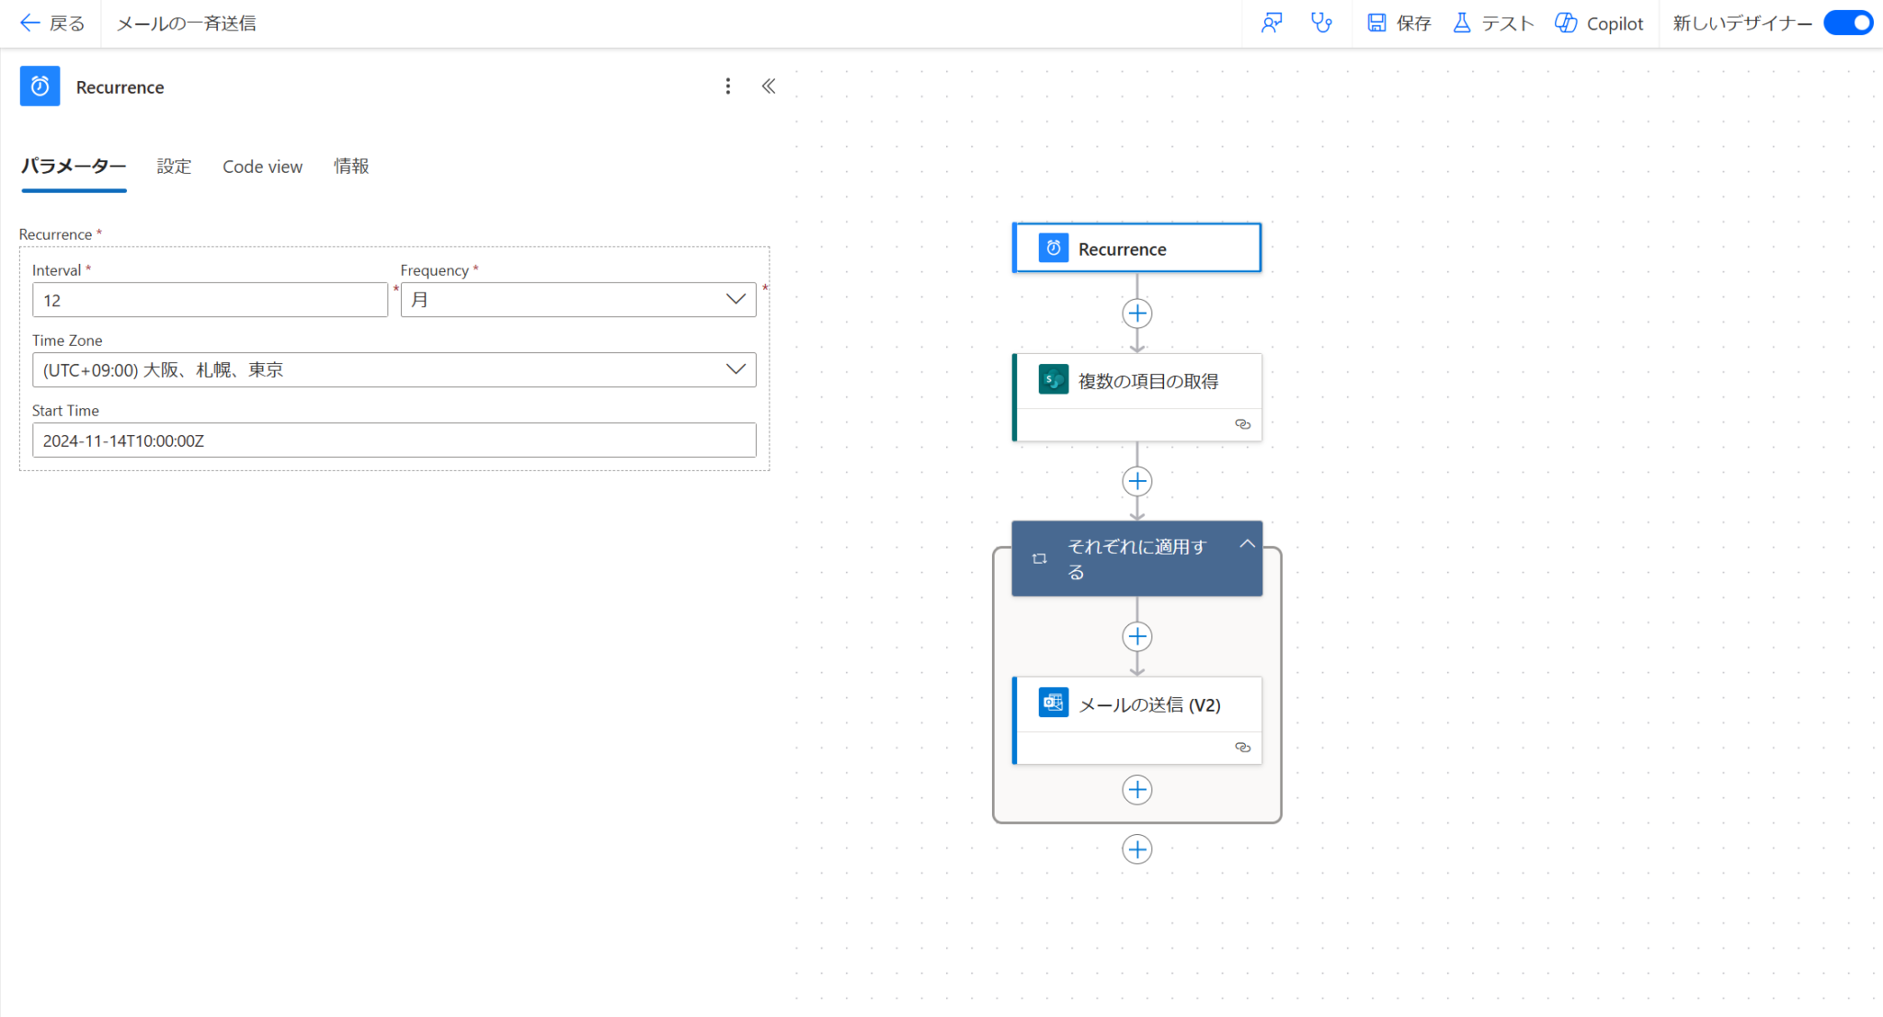Switch to the 設定 tab
The image size is (1883, 1017).
(174, 166)
